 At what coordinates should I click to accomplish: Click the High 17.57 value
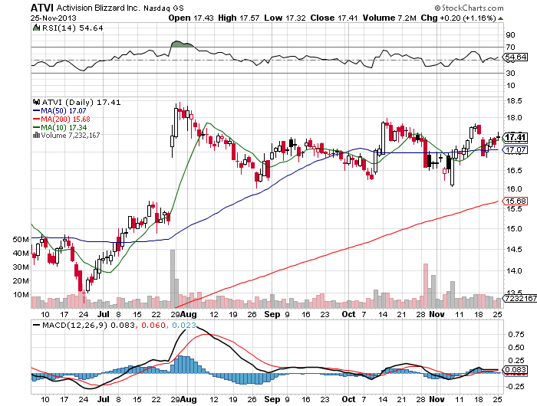point(239,18)
